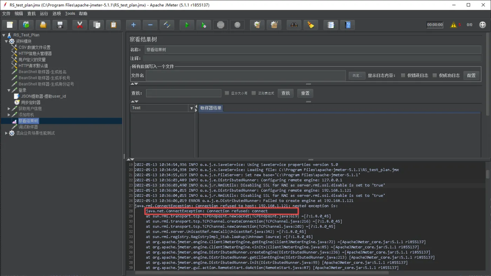
Task: Click the yellow warning log icon
Action: pyautogui.click(x=453, y=25)
